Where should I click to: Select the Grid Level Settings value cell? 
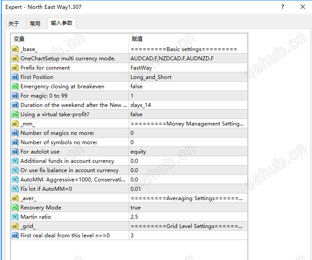pos(188,226)
